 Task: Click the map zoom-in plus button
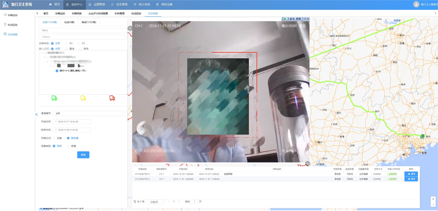pos(433,199)
